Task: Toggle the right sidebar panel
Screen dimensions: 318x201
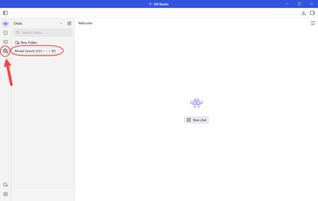Action: 312,13
